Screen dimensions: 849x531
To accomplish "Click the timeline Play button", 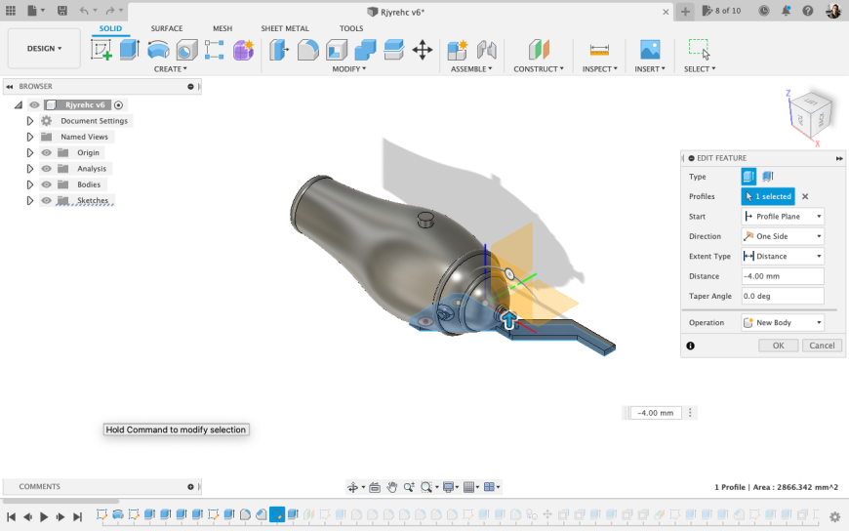I will point(44,517).
